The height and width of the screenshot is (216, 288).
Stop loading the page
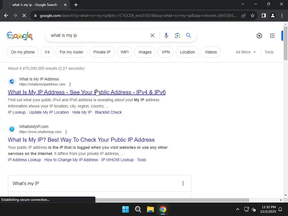(x=24, y=16)
